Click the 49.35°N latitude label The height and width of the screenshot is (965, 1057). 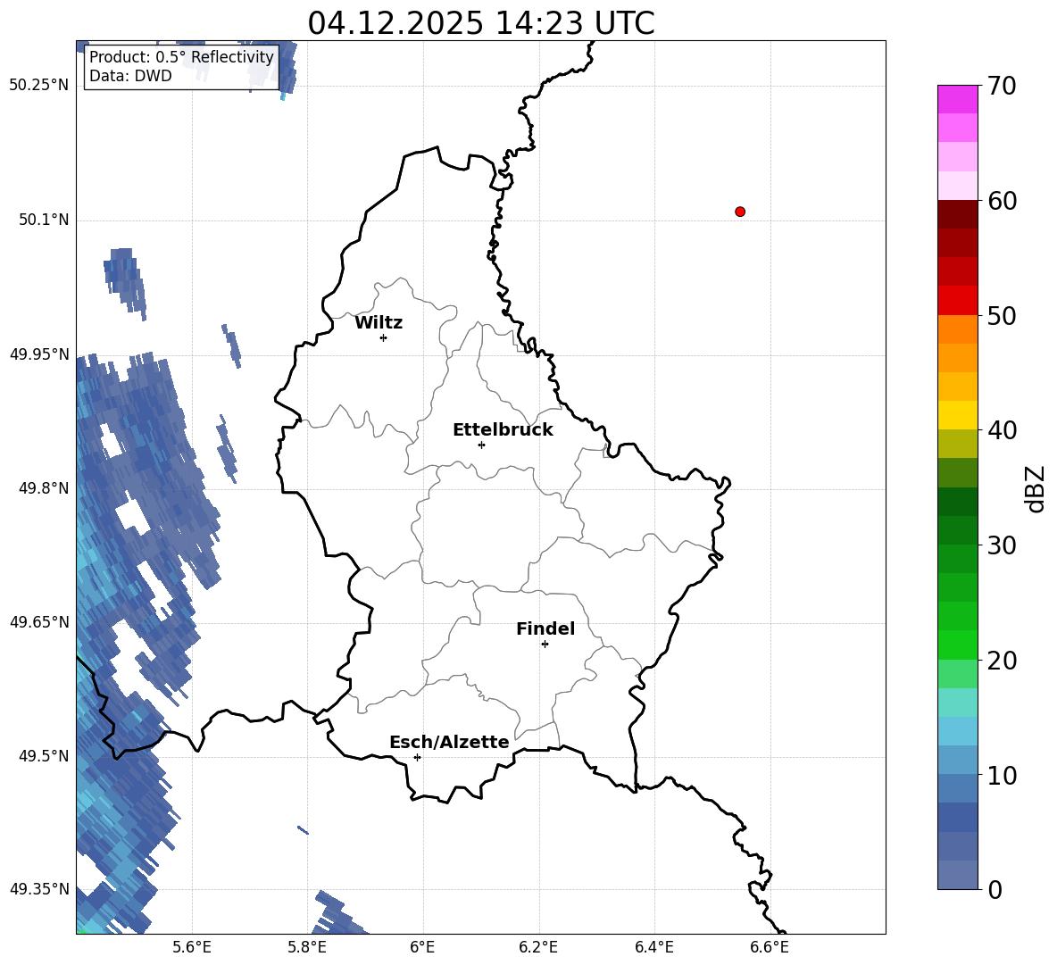(x=39, y=889)
